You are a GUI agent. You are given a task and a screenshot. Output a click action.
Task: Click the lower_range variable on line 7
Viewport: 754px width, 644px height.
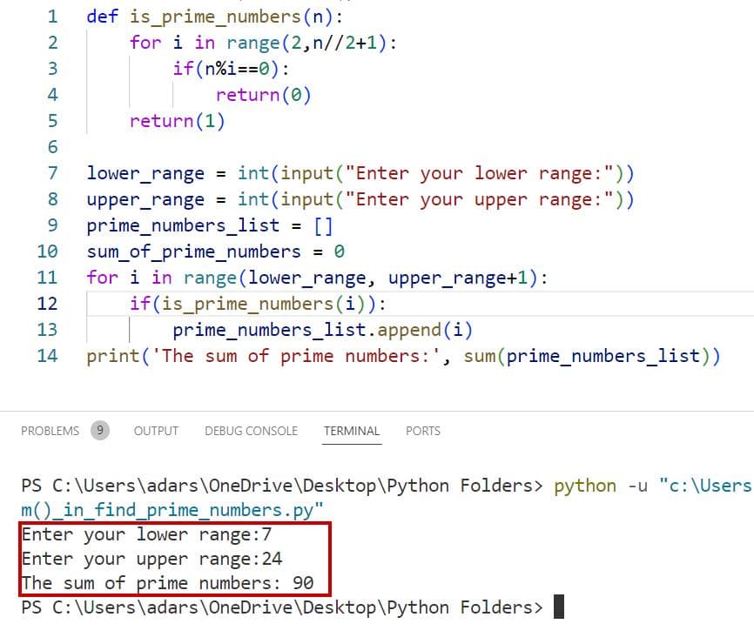[145, 173]
